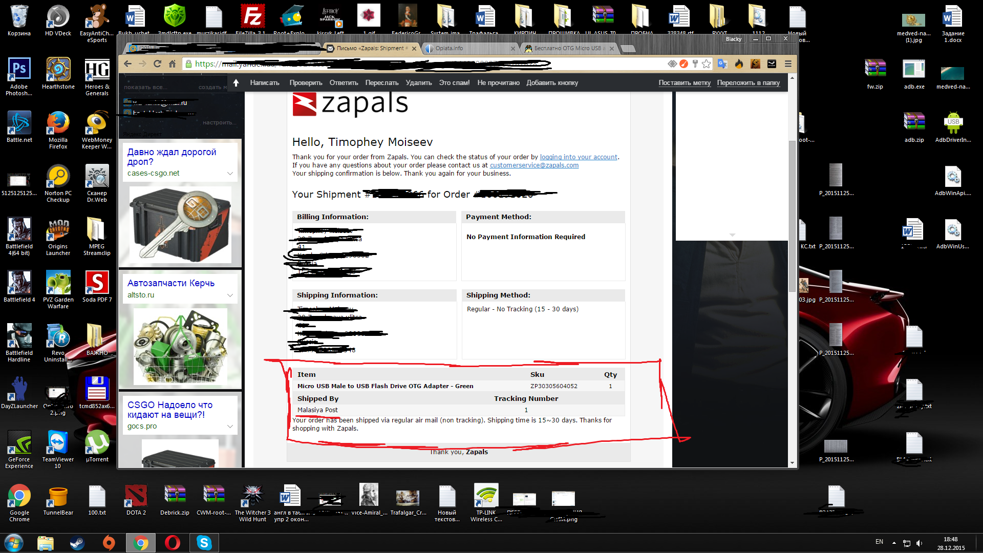Click Написать to compose mail
The height and width of the screenshot is (553, 983).
265,83
